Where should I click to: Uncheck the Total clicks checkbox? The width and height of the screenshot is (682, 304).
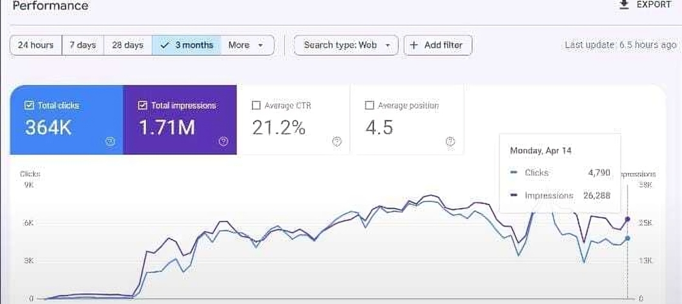coord(29,106)
